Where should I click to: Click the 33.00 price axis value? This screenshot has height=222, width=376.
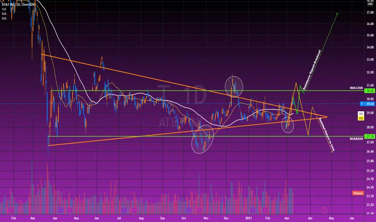(370, 59)
